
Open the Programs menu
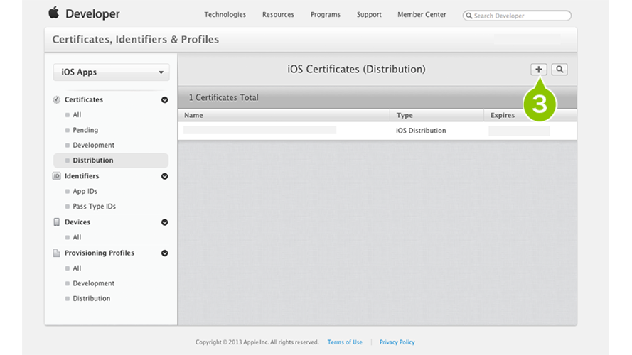pyautogui.click(x=326, y=14)
